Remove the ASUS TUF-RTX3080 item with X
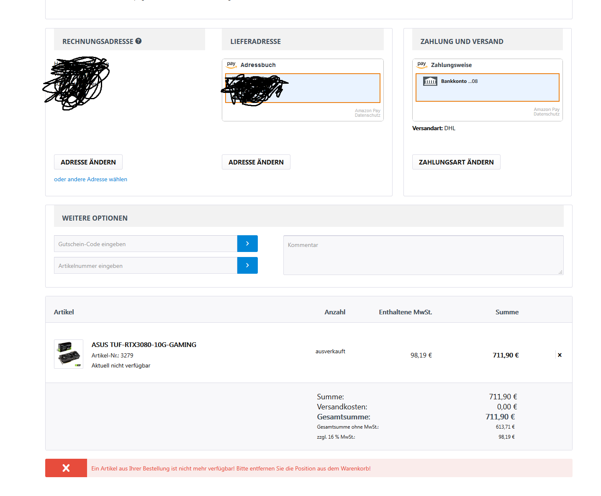Screen dimensions: 601x496 point(560,355)
